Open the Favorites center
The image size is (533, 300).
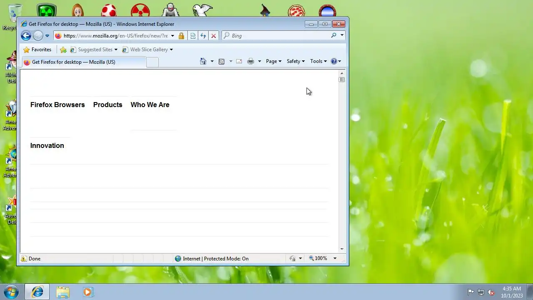[x=37, y=50]
